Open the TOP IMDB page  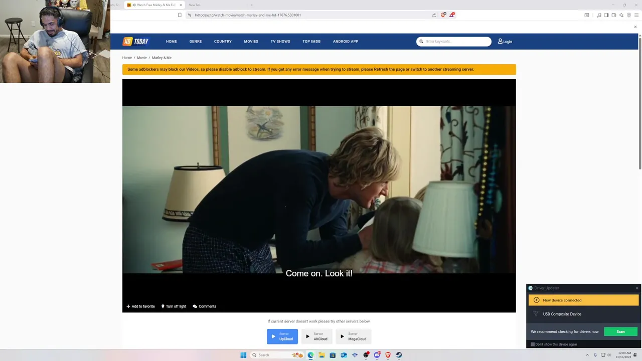[x=311, y=42]
